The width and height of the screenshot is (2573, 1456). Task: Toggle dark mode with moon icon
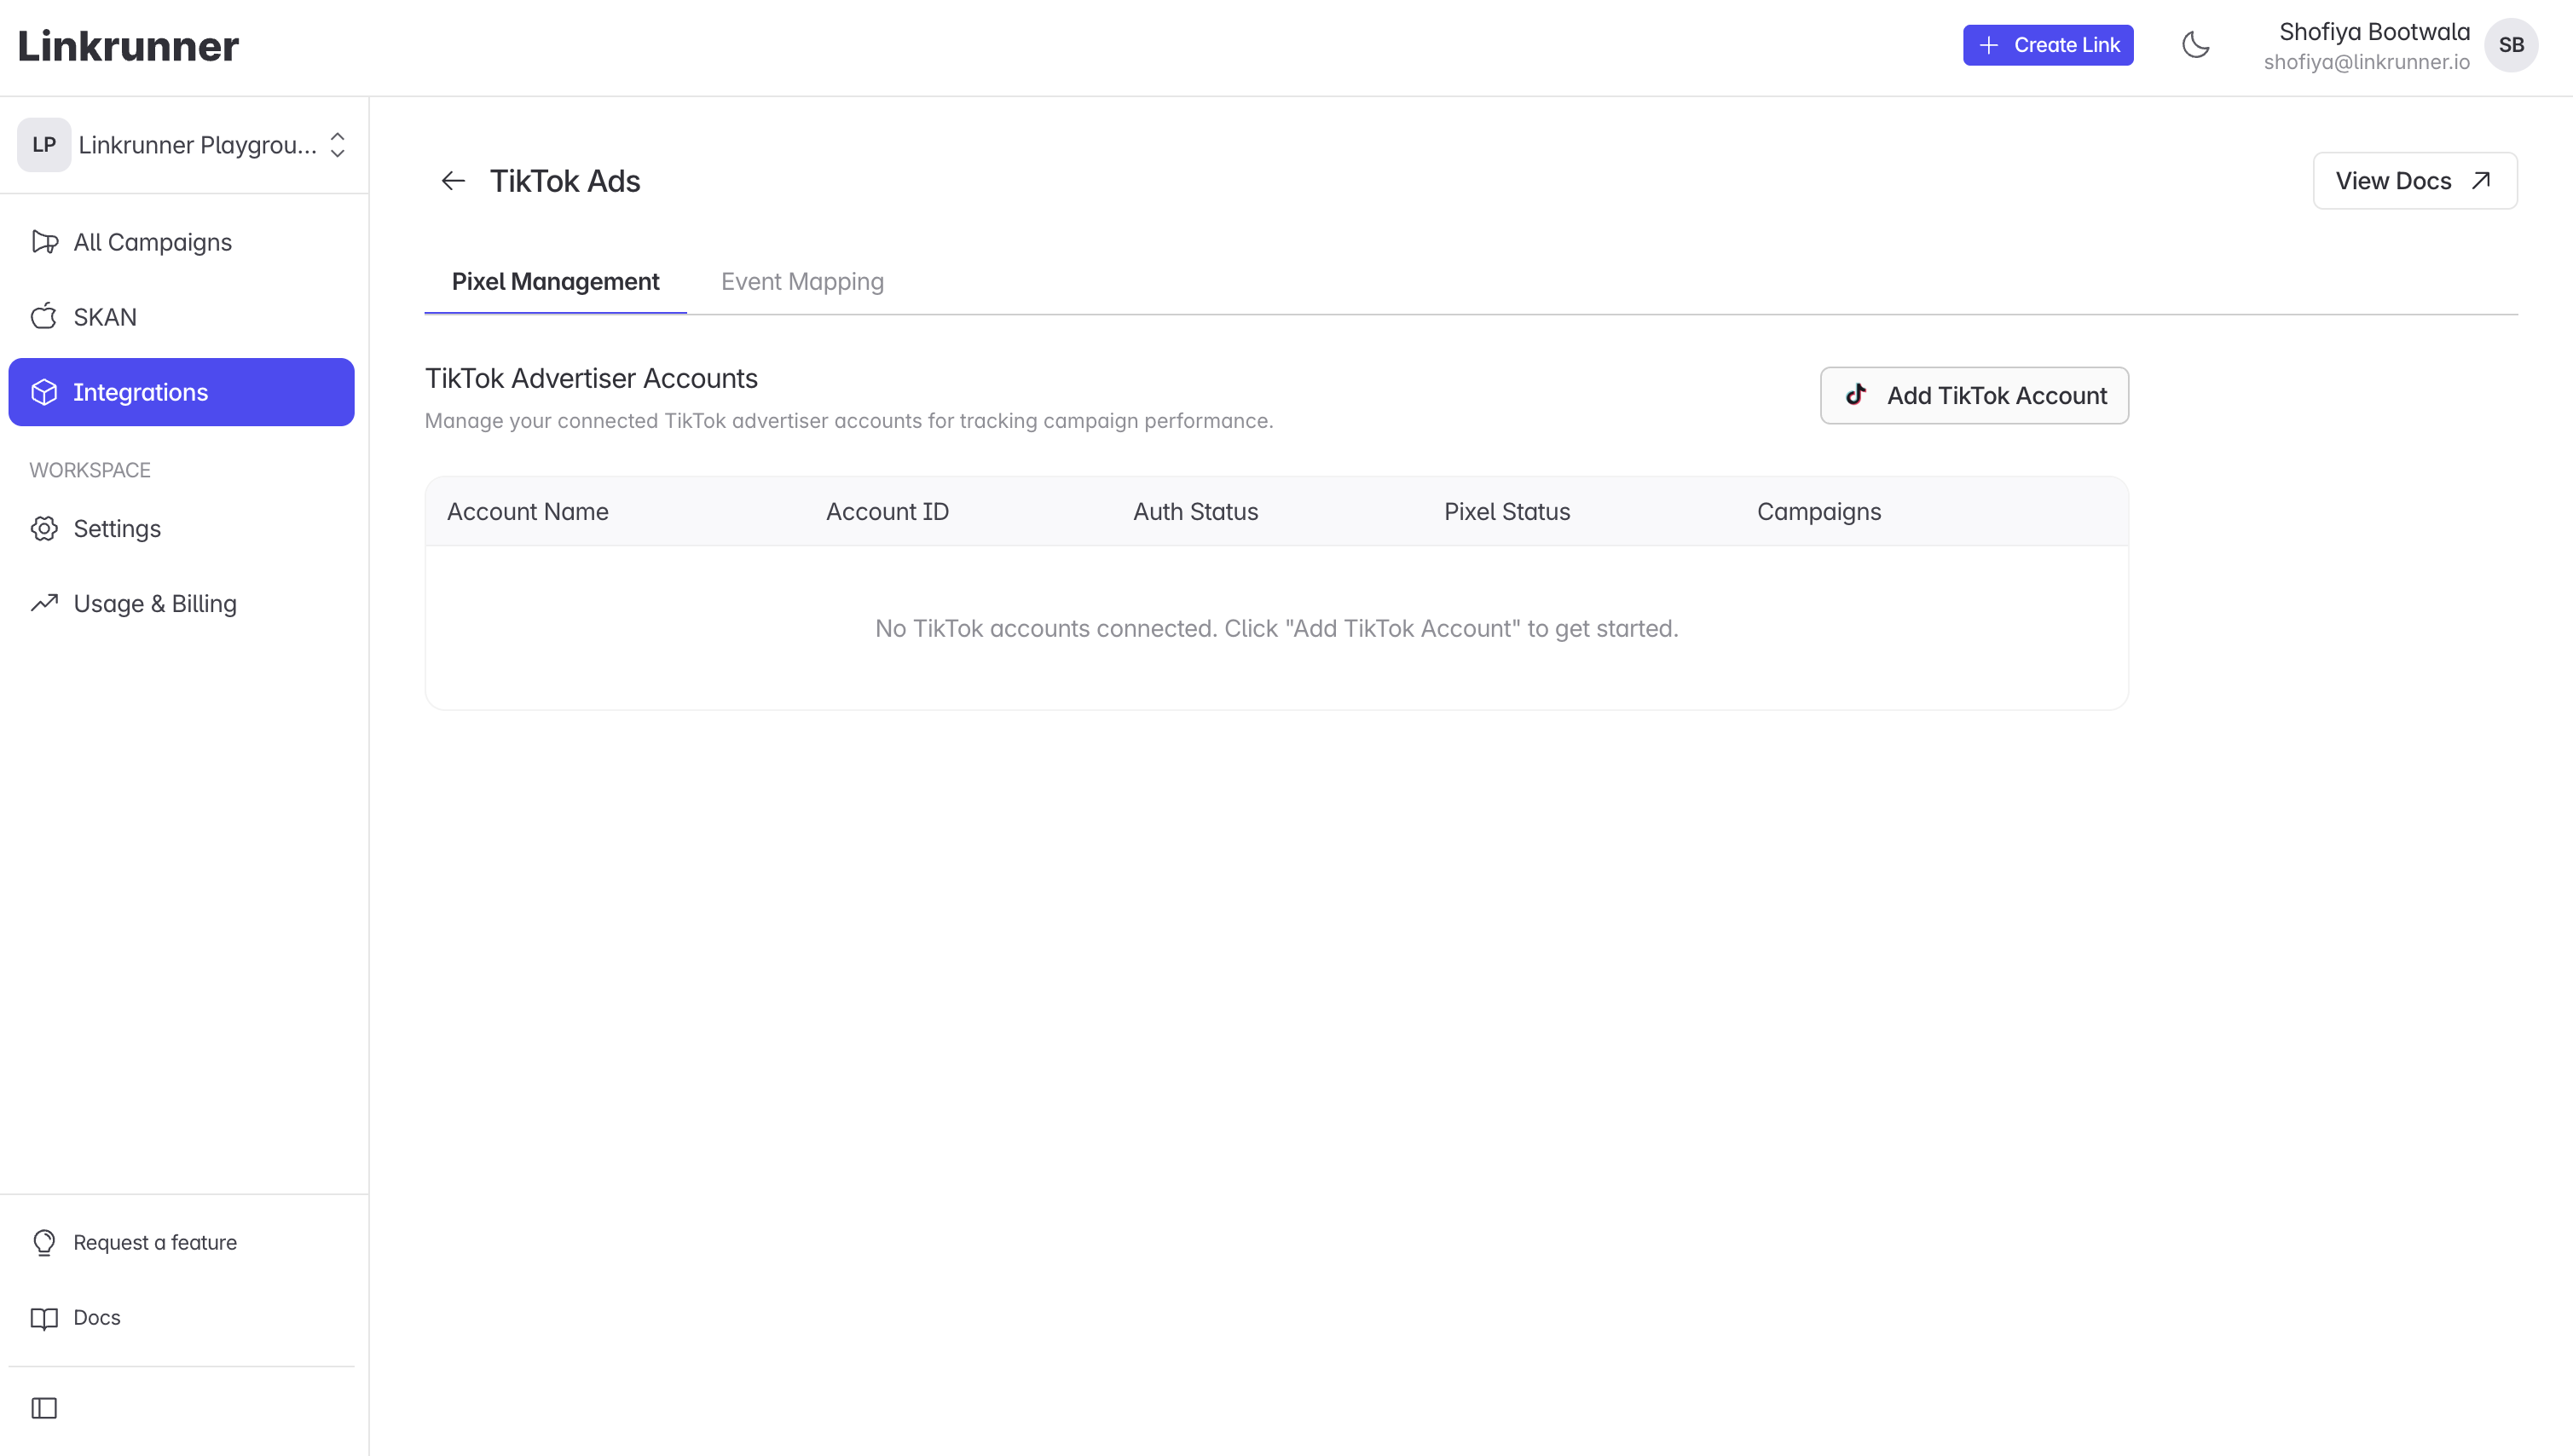(x=2195, y=45)
